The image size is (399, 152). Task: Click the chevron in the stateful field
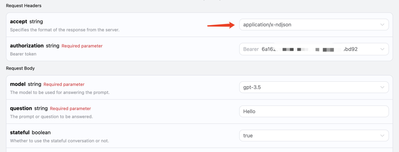click(382, 136)
